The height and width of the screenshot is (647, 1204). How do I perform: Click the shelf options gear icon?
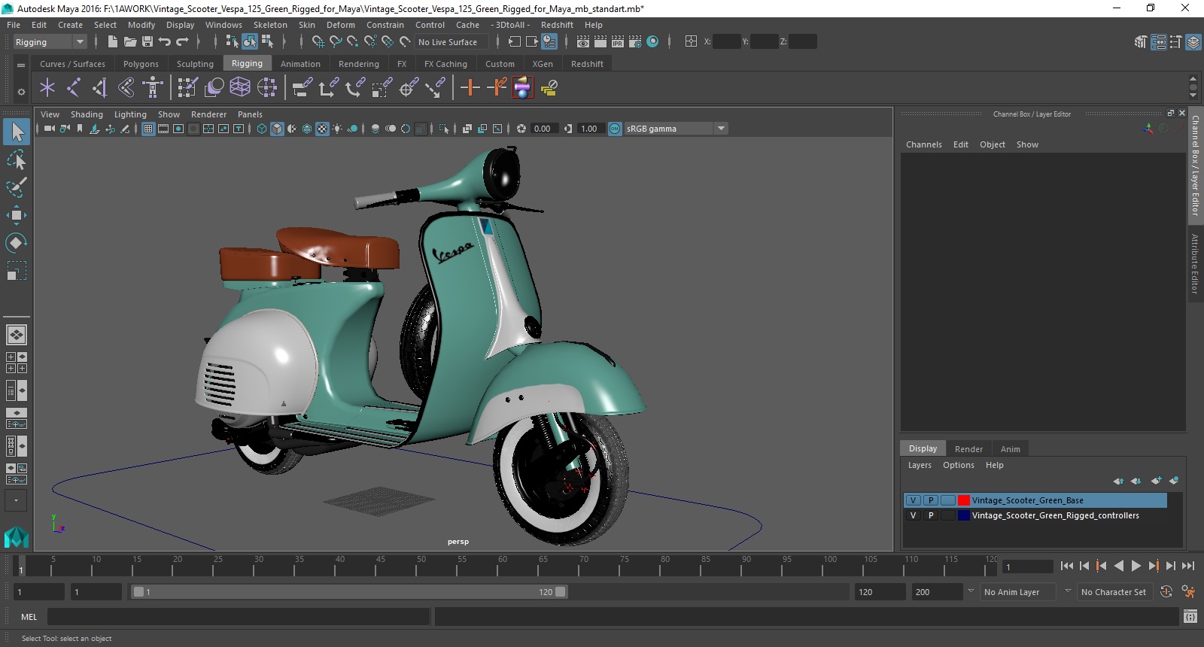coord(21,92)
